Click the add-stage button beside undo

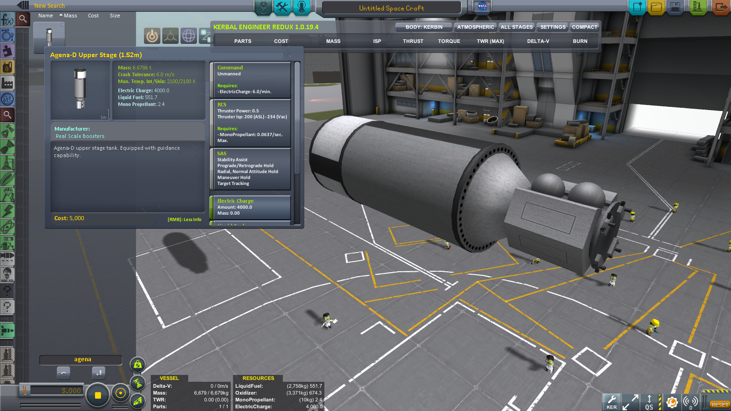pyautogui.click(x=99, y=373)
